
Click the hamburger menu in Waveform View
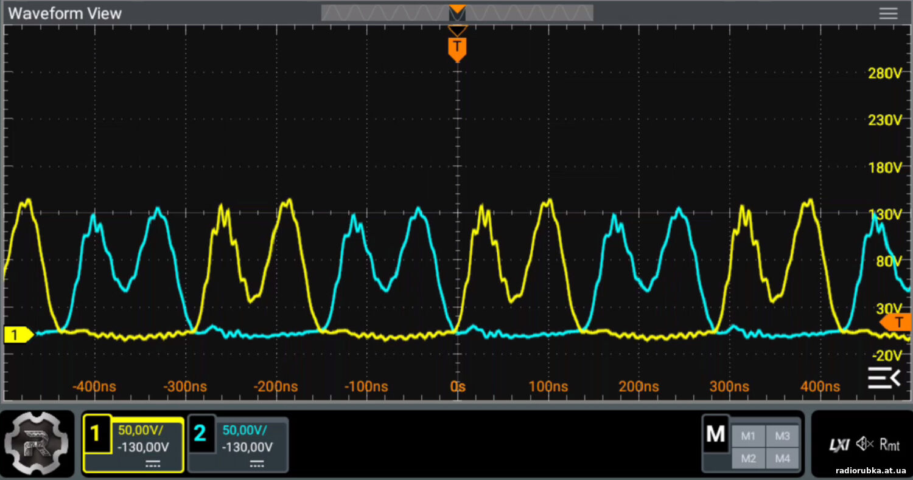888,13
